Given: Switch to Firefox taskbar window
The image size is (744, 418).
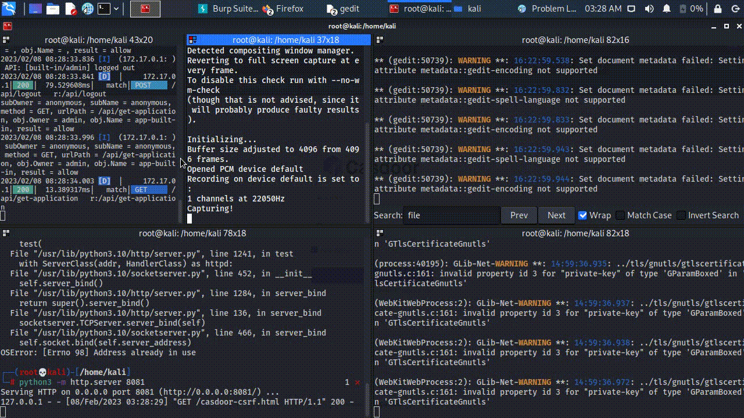Looking at the screenshot, I should coord(283,9).
